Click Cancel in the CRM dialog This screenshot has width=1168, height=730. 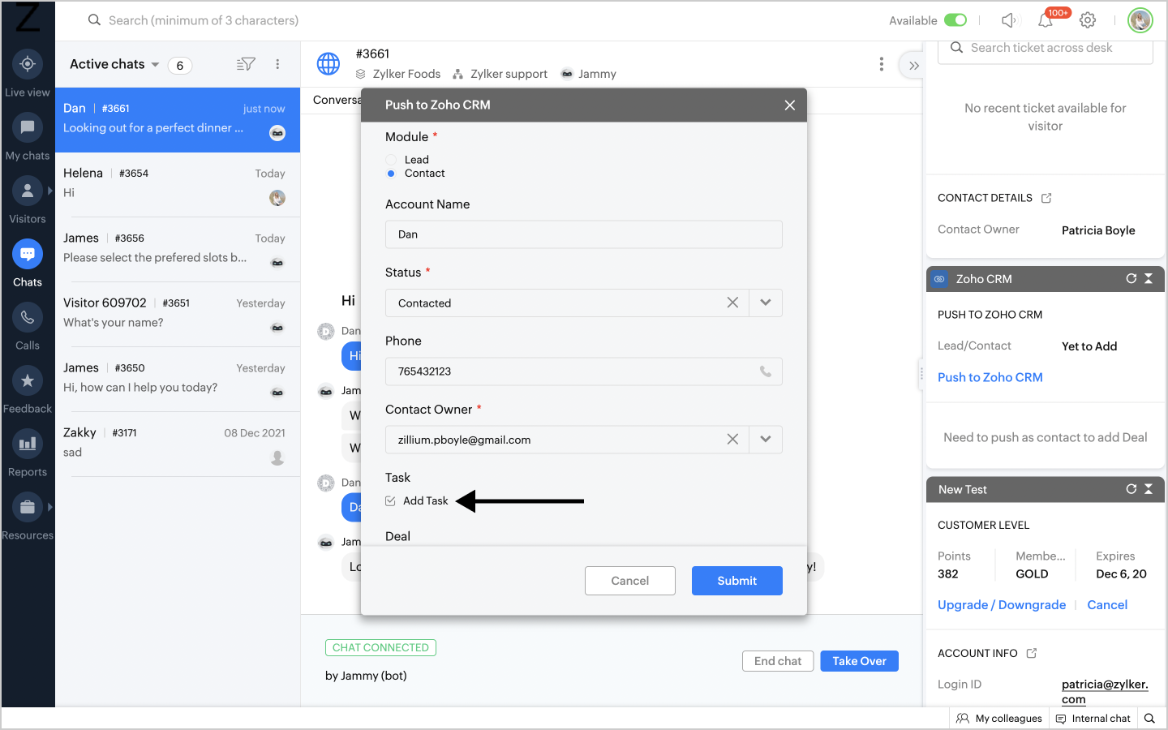[x=630, y=581]
